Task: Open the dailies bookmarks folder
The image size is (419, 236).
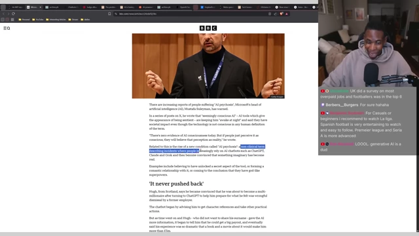Action: click(x=85, y=20)
